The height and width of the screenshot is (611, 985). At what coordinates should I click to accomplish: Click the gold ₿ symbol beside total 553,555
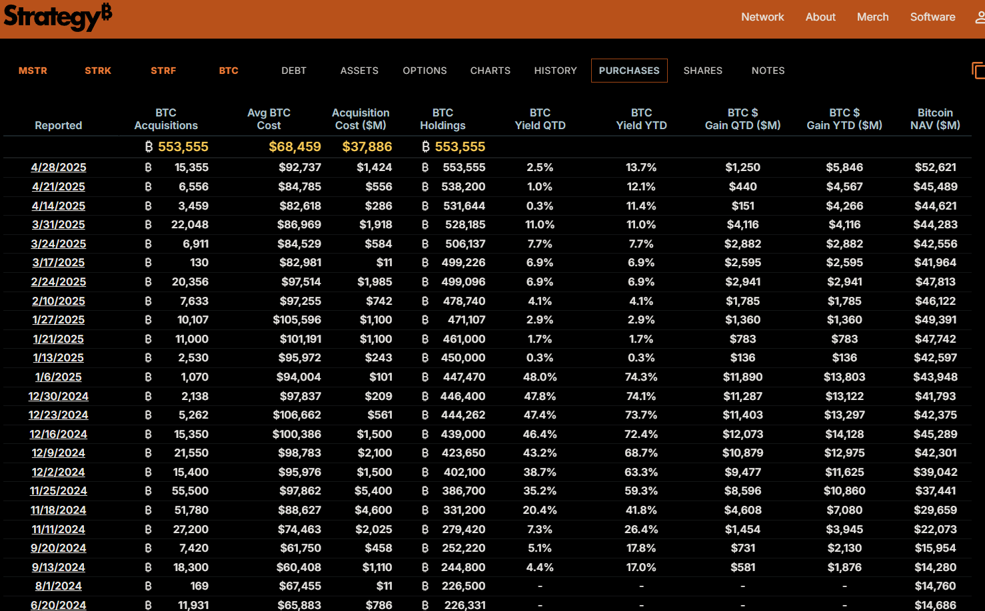coord(148,146)
